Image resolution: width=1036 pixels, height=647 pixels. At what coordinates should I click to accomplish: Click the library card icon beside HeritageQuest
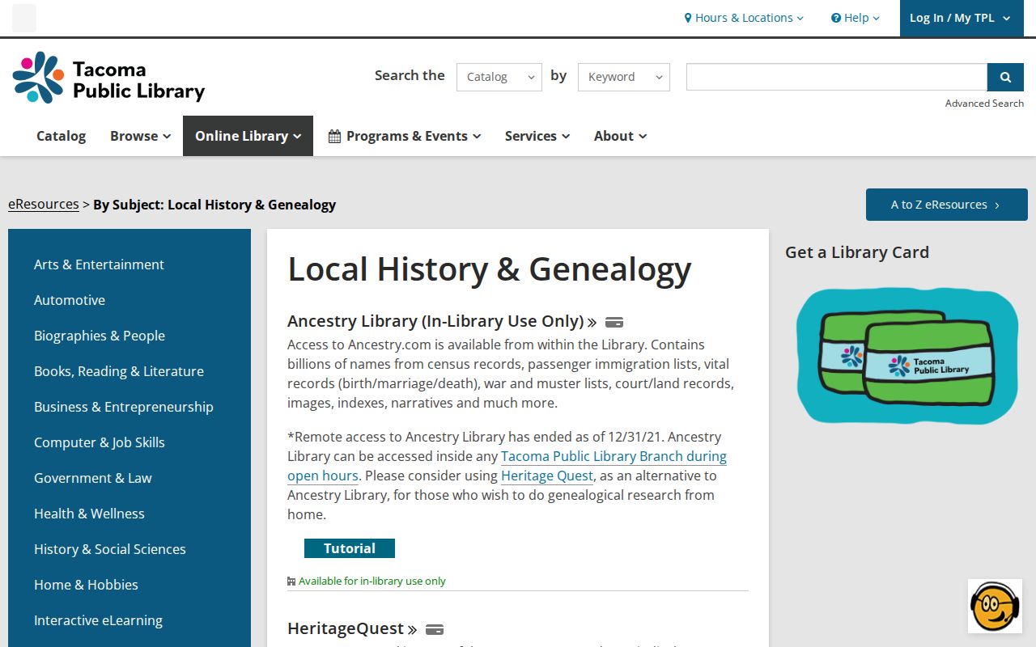click(x=435, y=629)
